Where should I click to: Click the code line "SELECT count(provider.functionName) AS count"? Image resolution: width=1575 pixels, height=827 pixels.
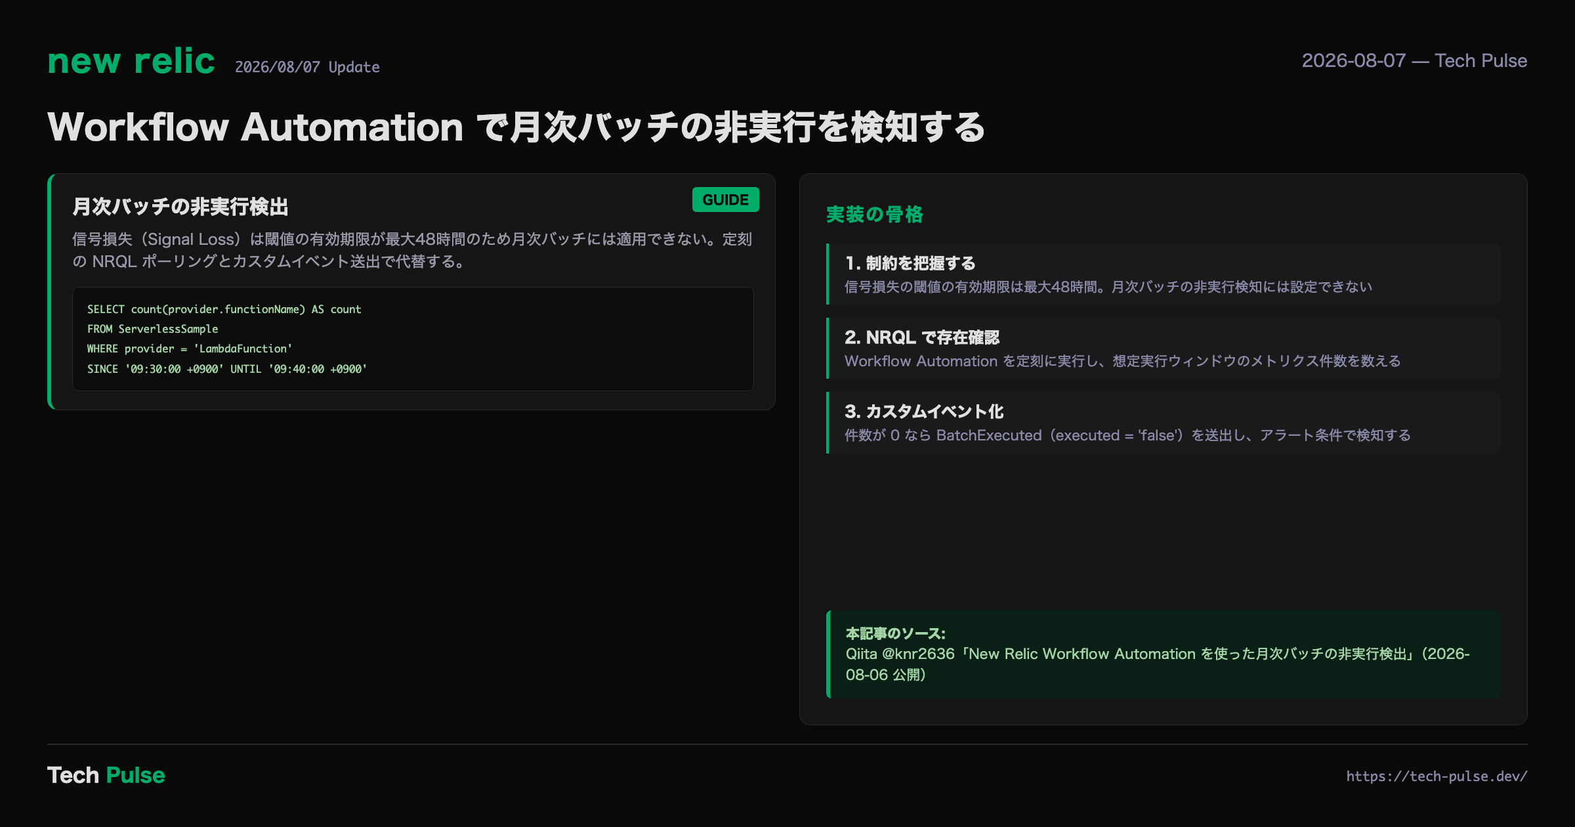coord(224,309)
